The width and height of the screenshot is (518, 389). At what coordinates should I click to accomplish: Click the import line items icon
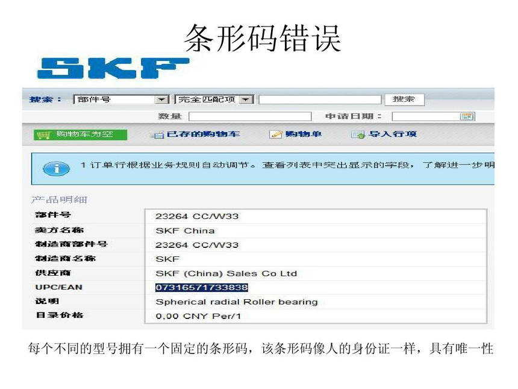click(x=358, y=134)
